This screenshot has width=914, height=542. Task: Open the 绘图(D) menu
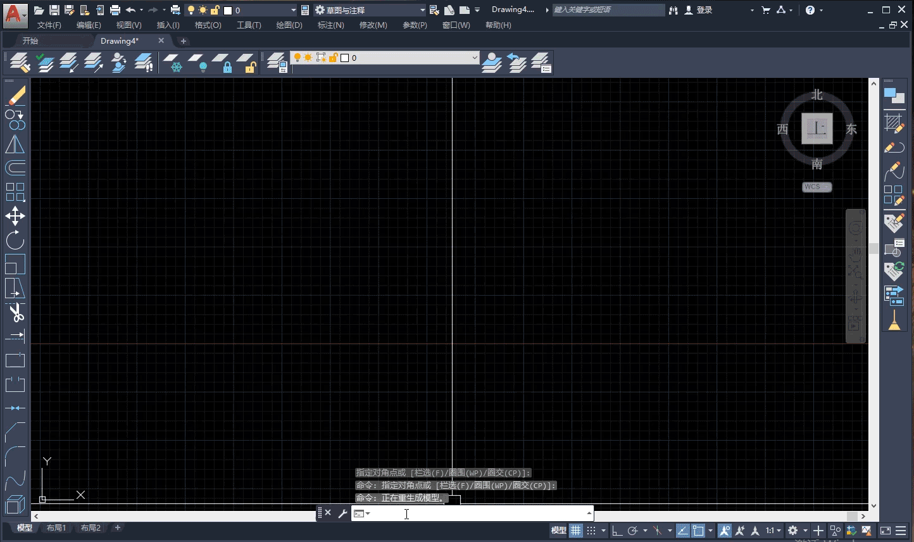[x=289, y=25]
